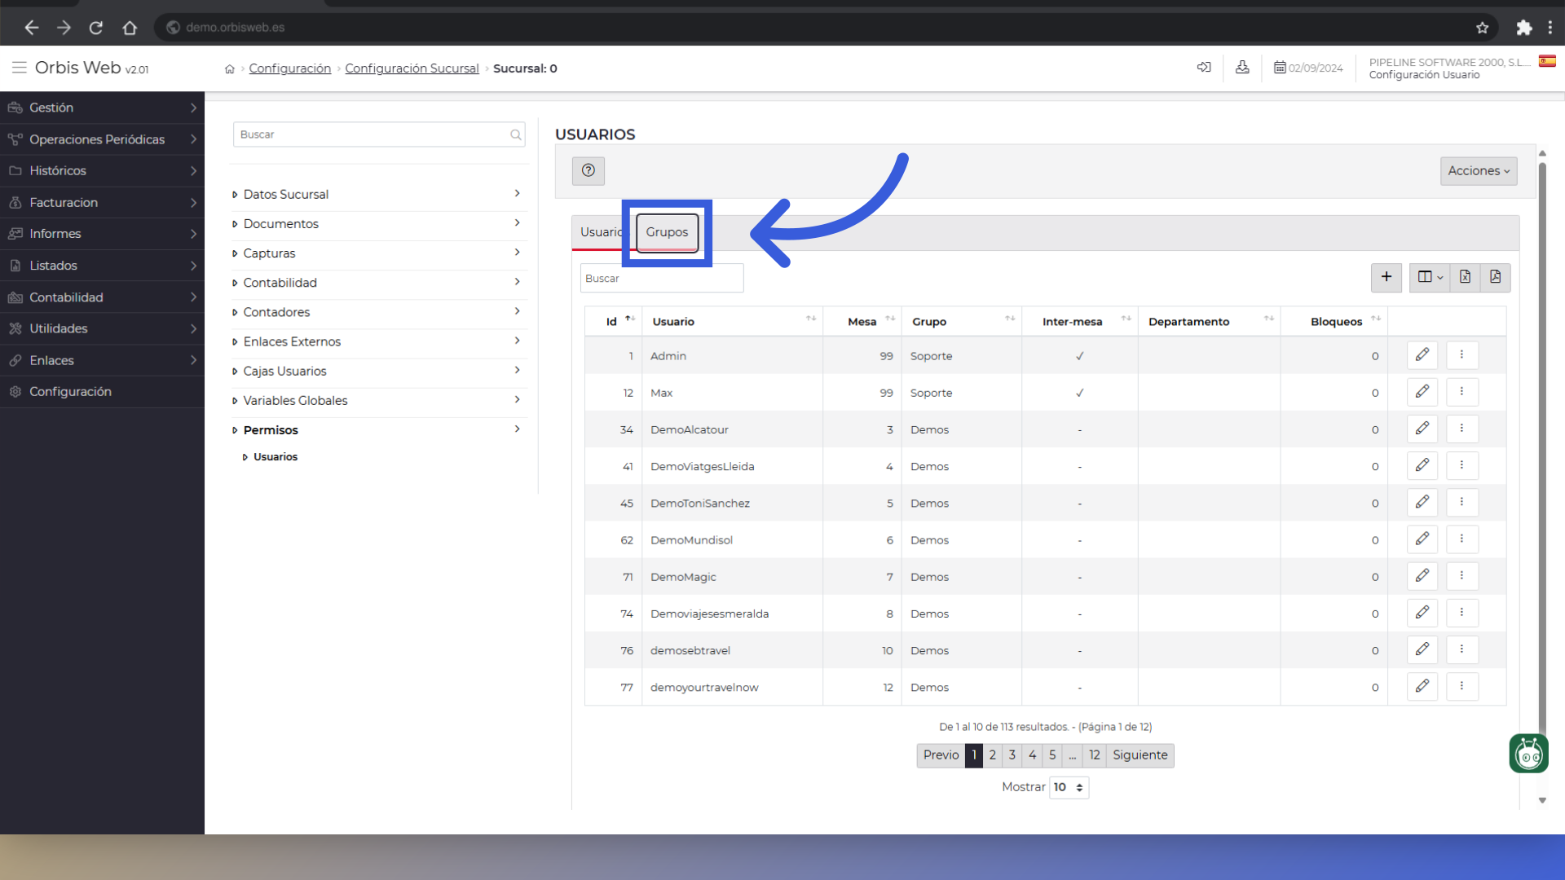Click the Spanish flag language icon

1547,61
